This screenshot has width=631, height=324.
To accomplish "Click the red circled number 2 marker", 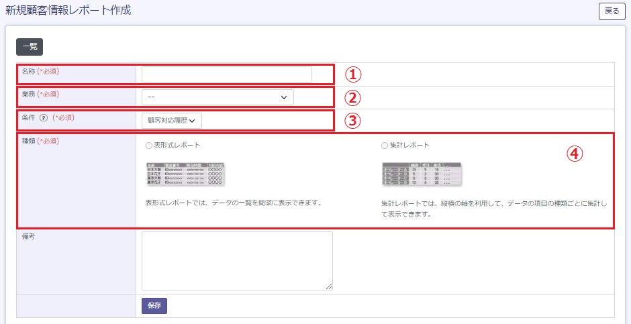I will point(352,97).
